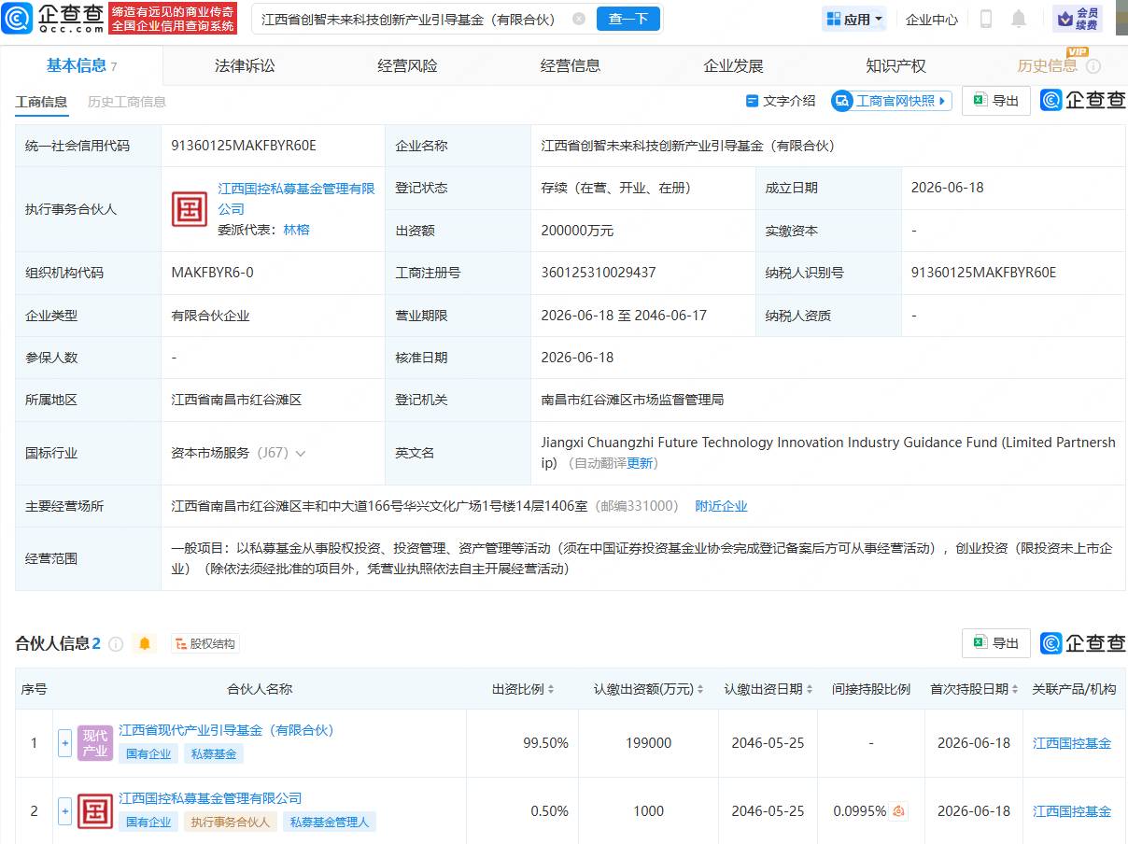Select credit code 91360125MAKFBYR60E value in 统一社会信用代码 row
Image resolution: width=1128 pixels, height=844 pixels.
[244, 146]
